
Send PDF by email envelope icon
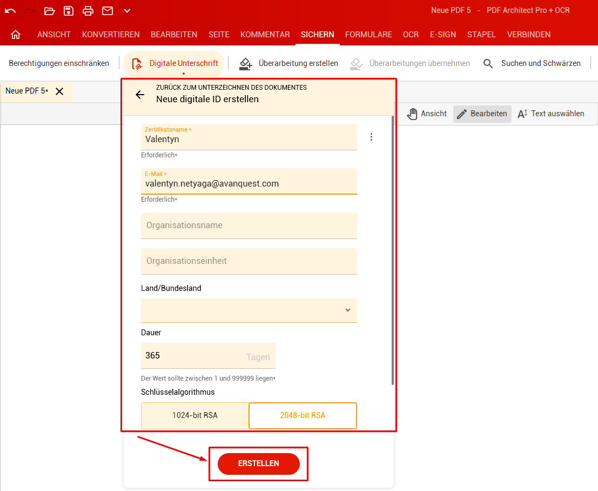point(107,11)
